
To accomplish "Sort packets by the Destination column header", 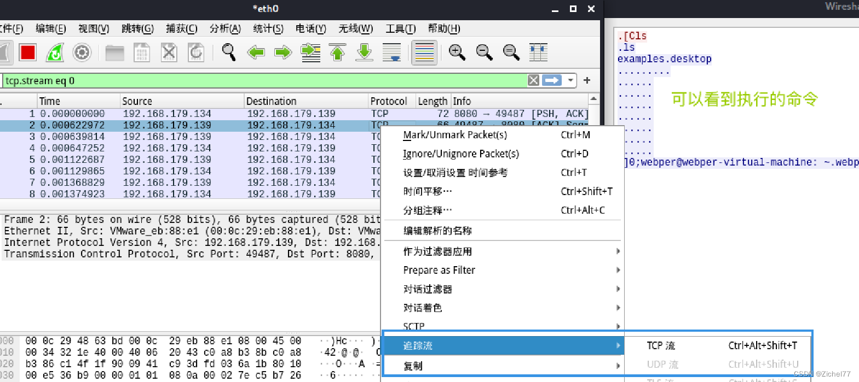I will pyautogui.click(x=306, y=101).
